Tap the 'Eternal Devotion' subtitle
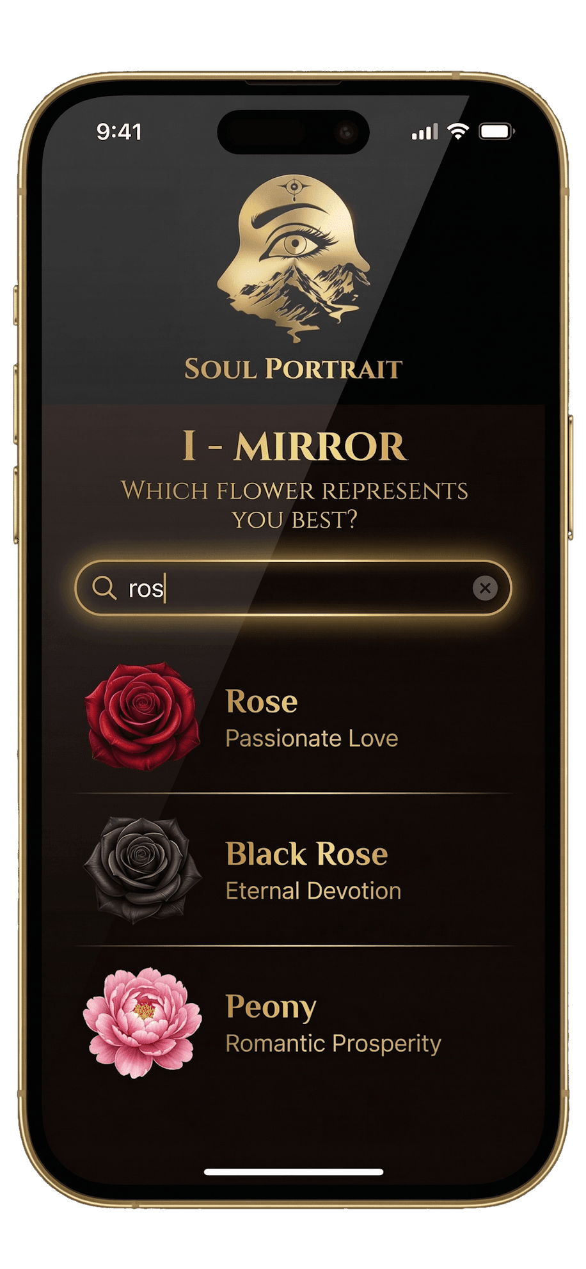586x1269 pixels. pyautogui.click(x=313, y=891)
